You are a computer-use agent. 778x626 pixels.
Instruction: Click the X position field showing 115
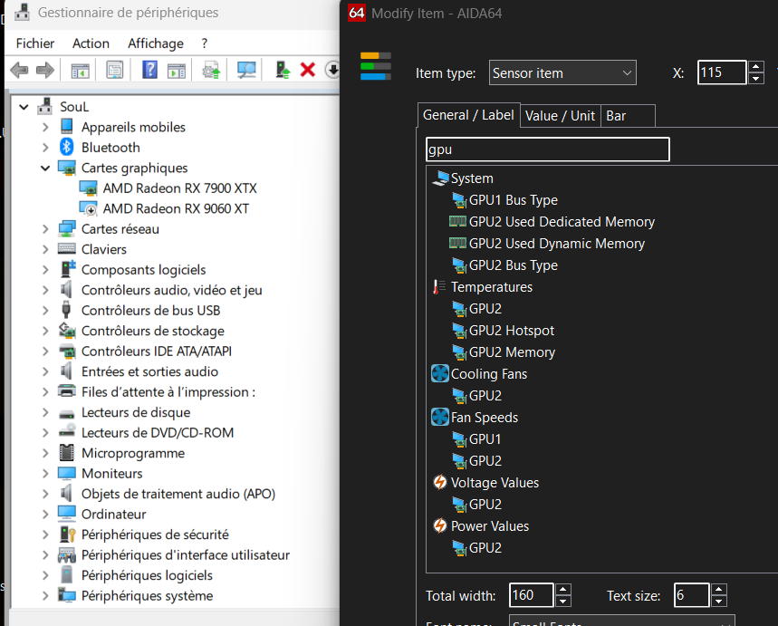tap(722, 72)
